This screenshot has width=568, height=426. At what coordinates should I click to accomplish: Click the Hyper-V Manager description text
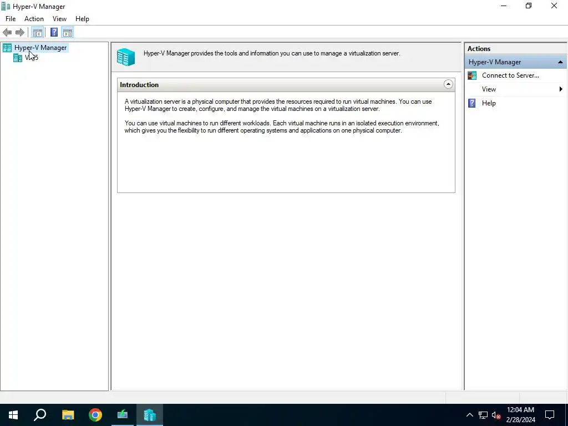tap(272, 53)
